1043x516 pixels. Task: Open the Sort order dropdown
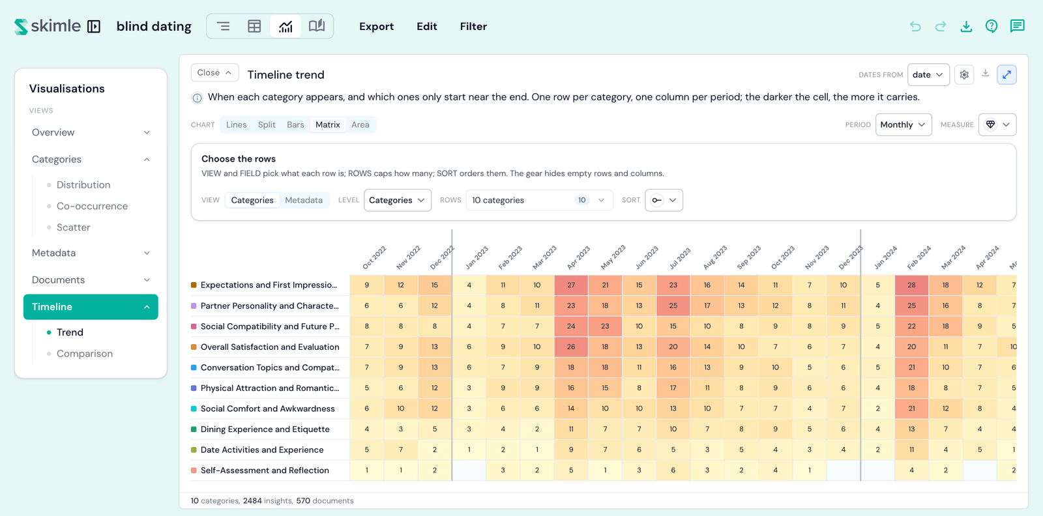tap(664, 200)
